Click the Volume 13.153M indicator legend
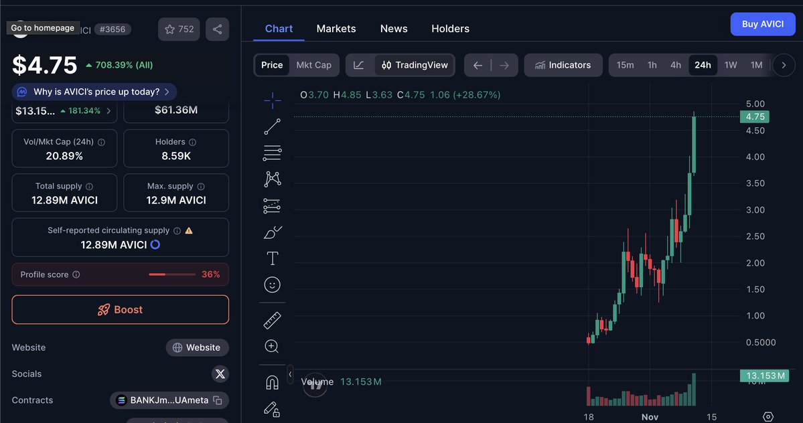The width and height of the screenshot is (803, 423). tap(341, 382)
